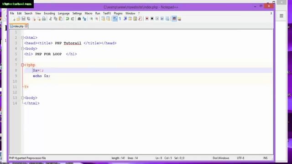
Task: Click the last plugin icon on toolbar
Action: tap(179, 19)
